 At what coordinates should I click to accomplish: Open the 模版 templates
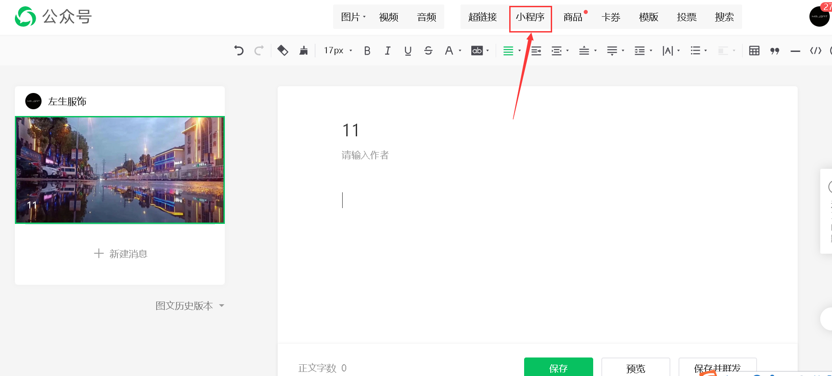[649, 17]
